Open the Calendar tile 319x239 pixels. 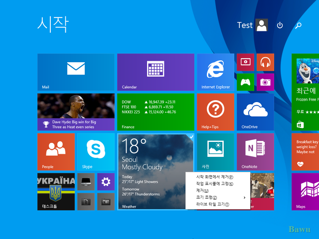(156, 72)
